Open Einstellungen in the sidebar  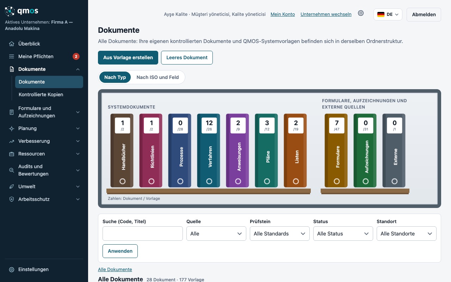[x=44, y=269]
